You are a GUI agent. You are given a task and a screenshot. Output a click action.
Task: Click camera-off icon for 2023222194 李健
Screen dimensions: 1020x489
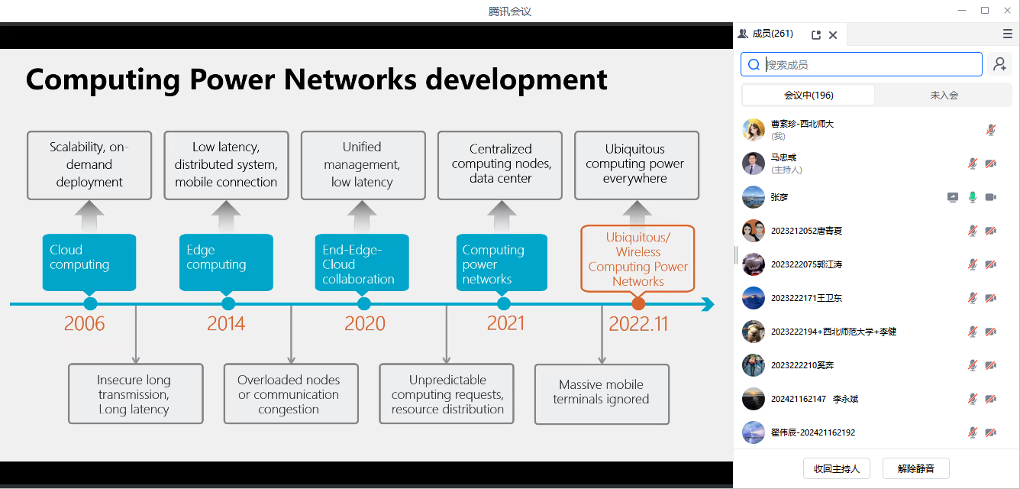[991, 332]
